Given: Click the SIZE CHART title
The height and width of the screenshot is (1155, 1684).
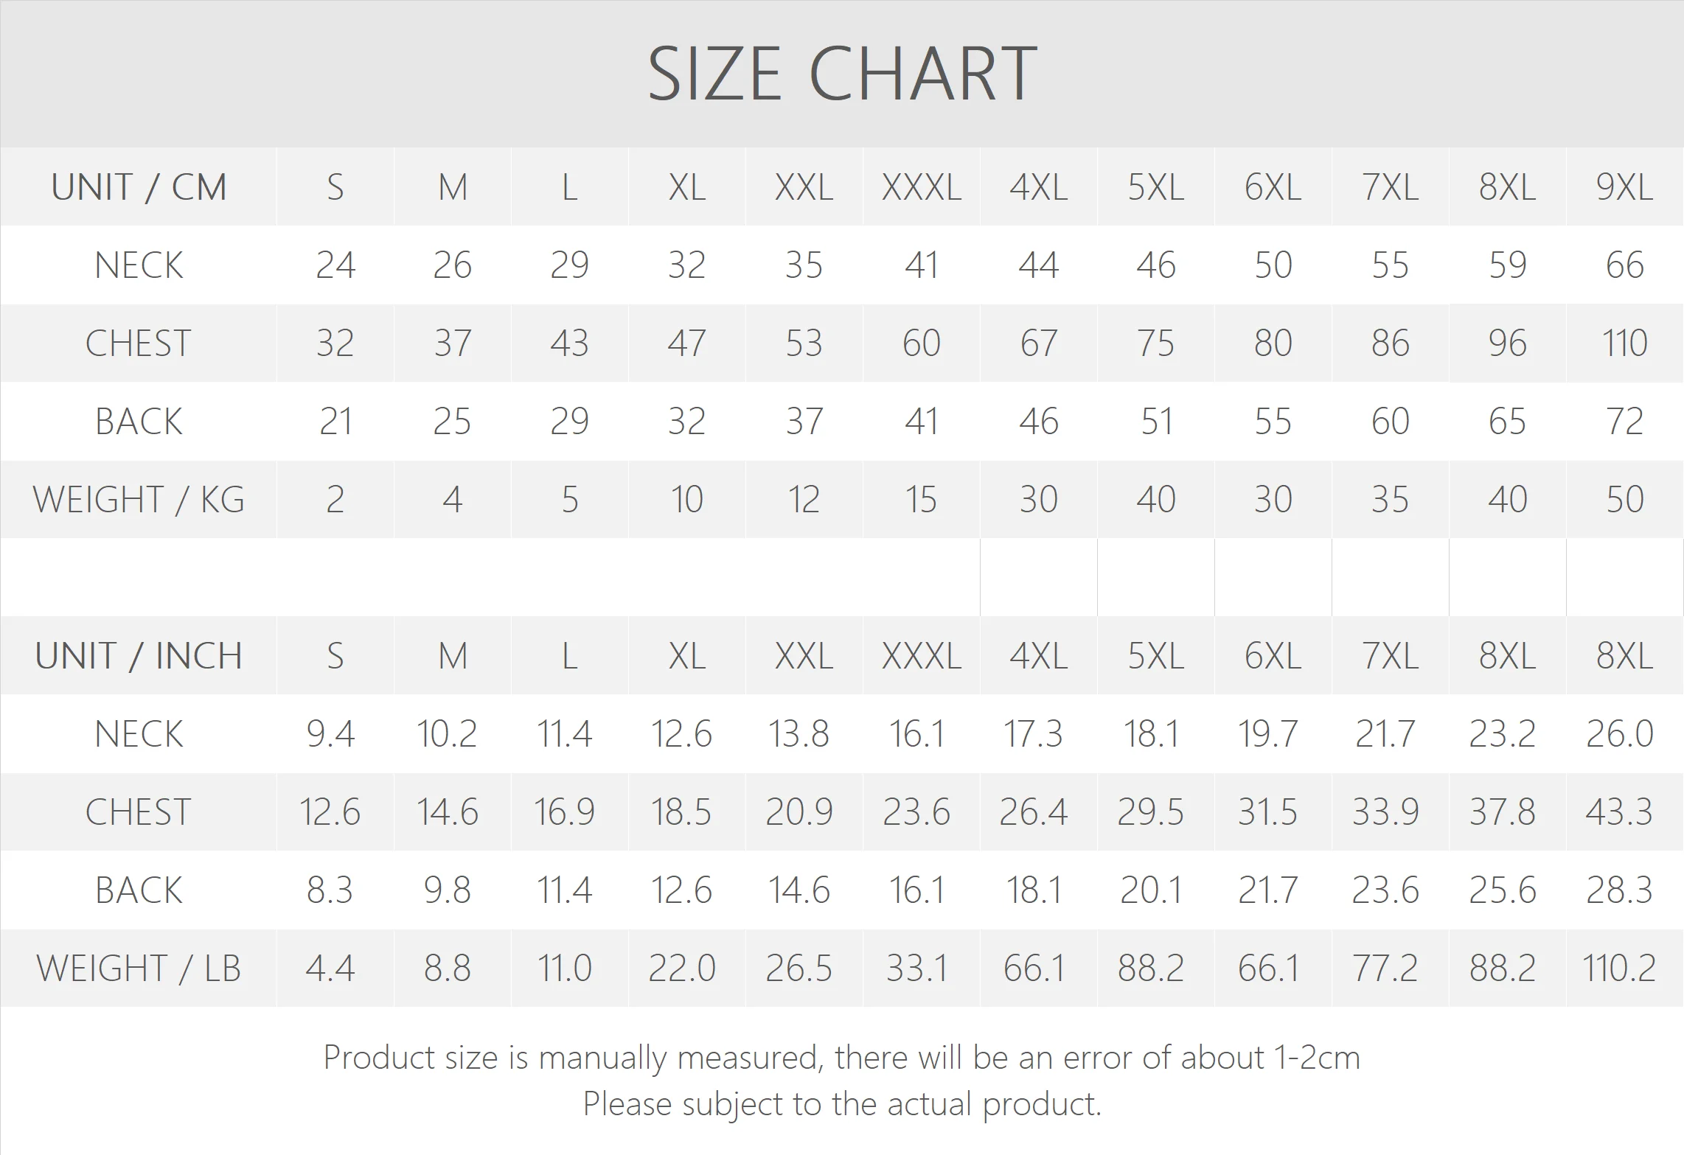Looking at the screenshot, I should [x=842, y=74].
